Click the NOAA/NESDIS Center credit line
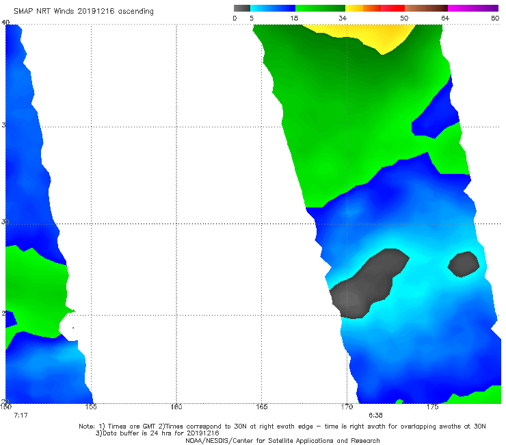Screen dimensions: 506x445 click(282, 440)
